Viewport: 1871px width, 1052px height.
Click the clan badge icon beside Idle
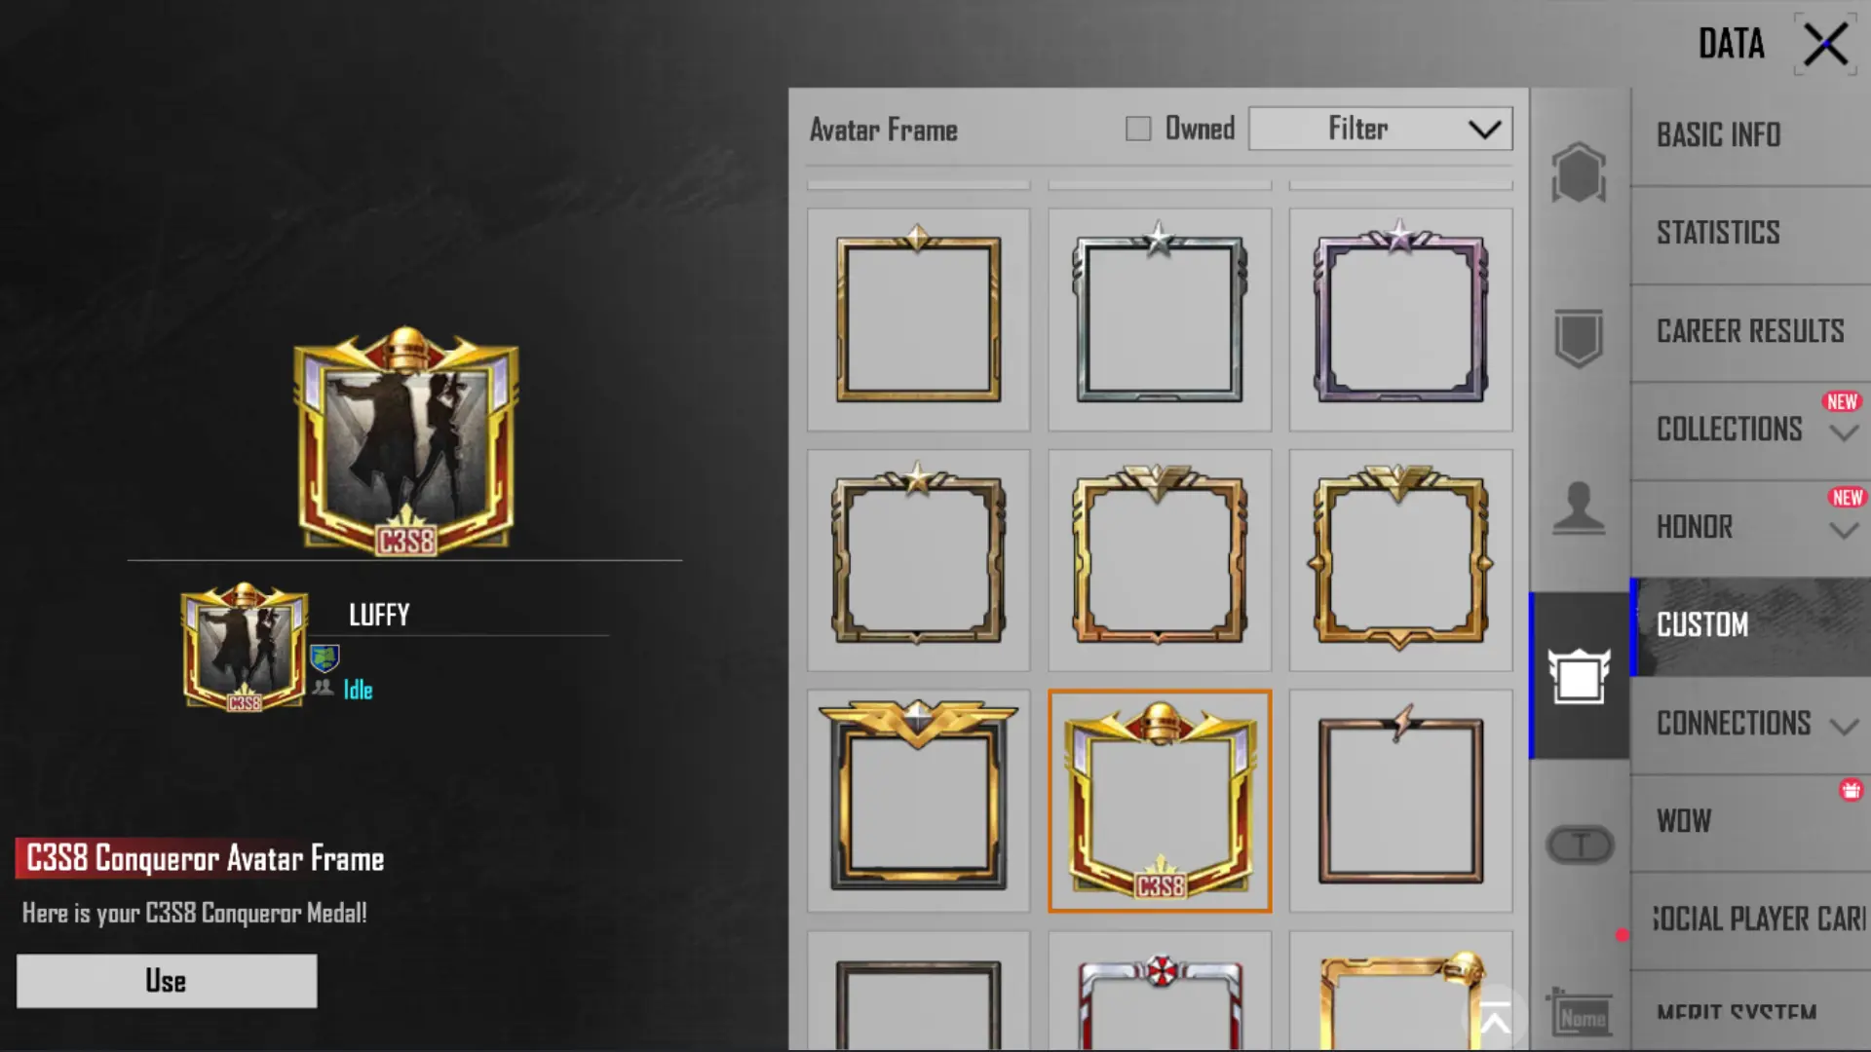pyautogui.click(x=325, y=659)
